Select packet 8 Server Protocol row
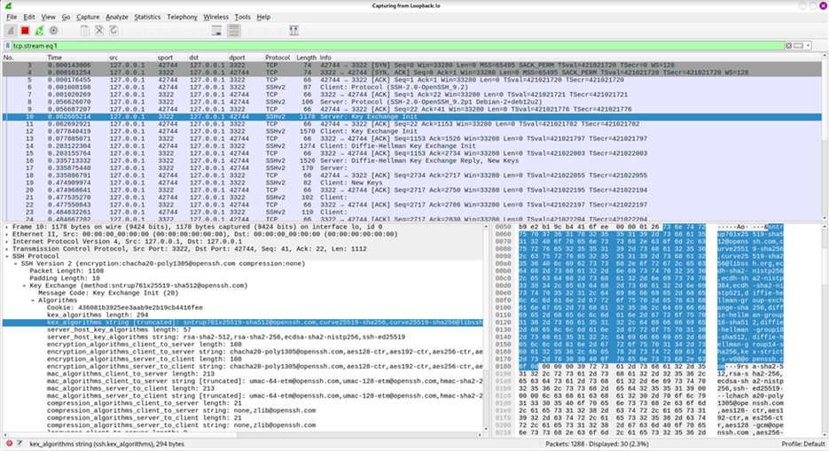Image resolution: width=829 pixels, height=451 pixels. pos(412,102)
